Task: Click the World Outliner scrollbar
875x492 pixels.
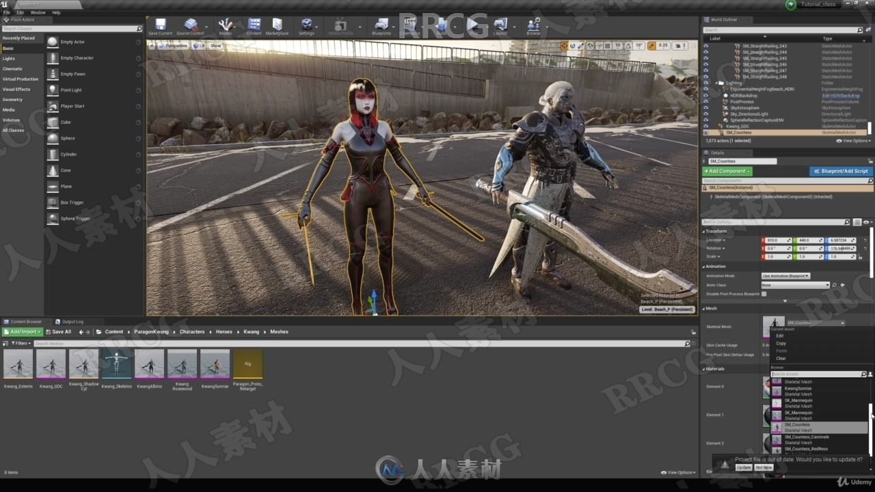Action: (870, 128)
